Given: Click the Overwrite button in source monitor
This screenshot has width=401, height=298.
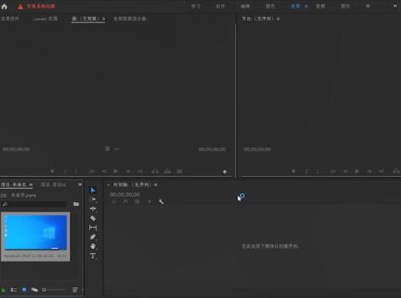Looking at the screenshot, I should [x=168, y=171].
